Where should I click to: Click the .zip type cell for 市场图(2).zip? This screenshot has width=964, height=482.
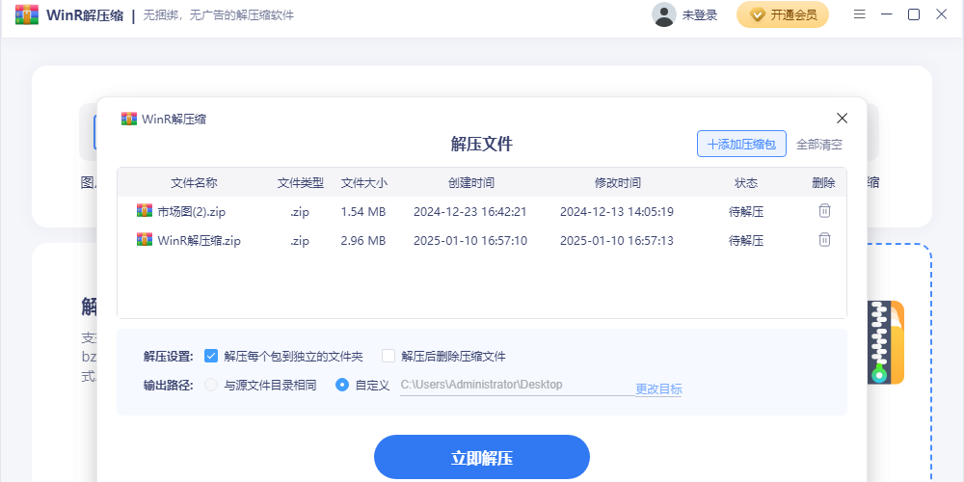point(300,212)
